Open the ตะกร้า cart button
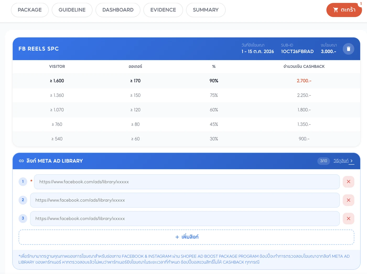 (344, 10)
